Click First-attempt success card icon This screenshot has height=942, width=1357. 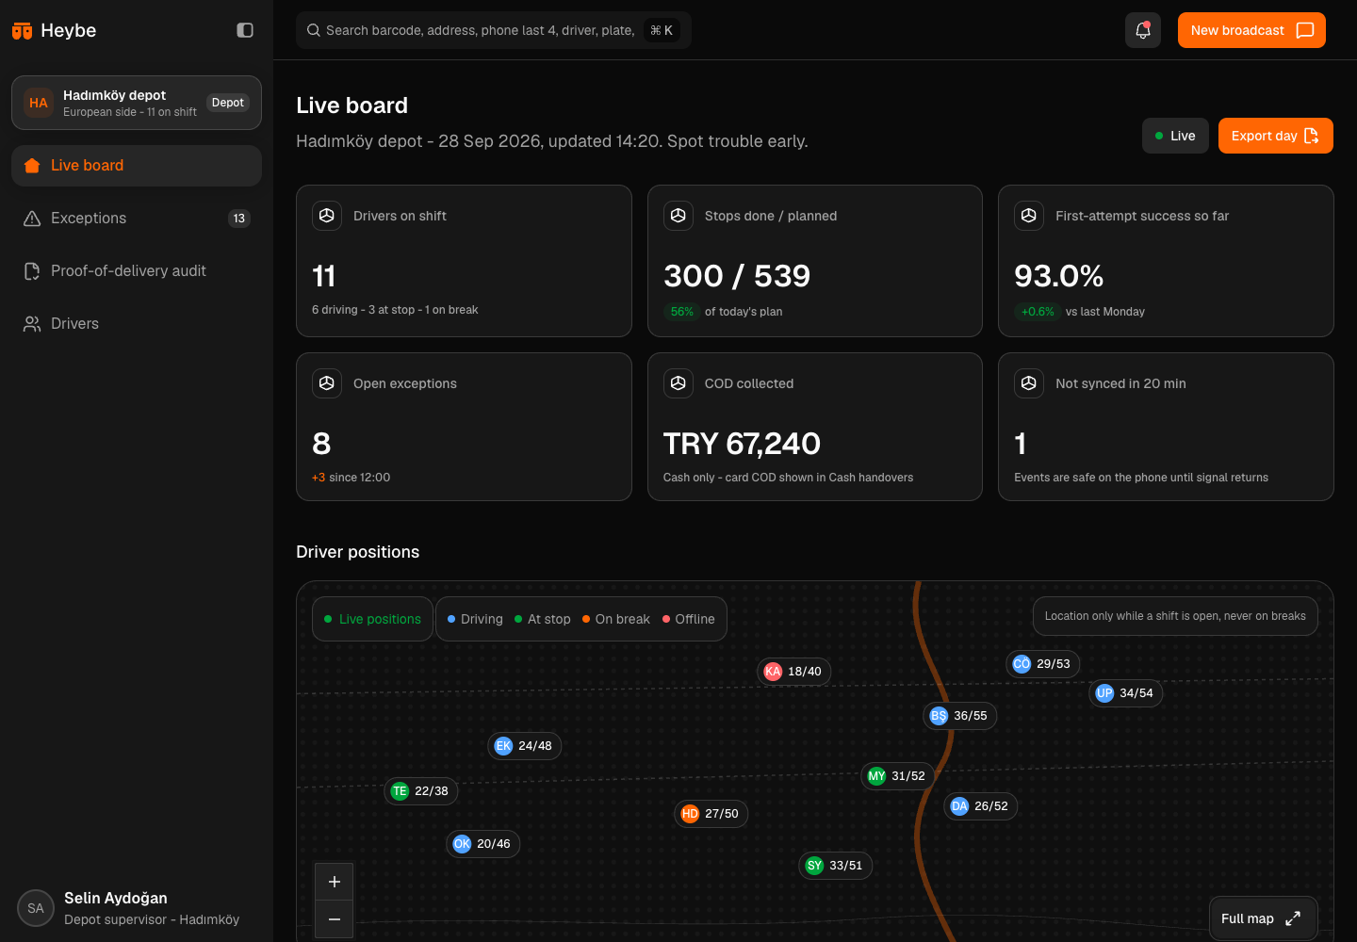pos(1029,216)
